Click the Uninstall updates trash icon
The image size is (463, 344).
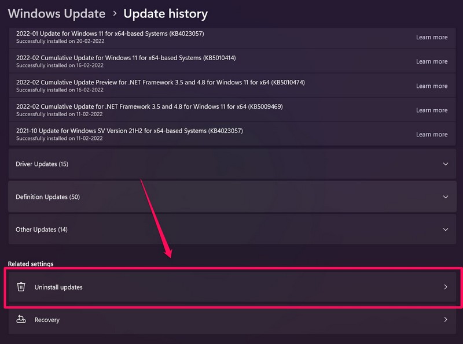(21, 287)
